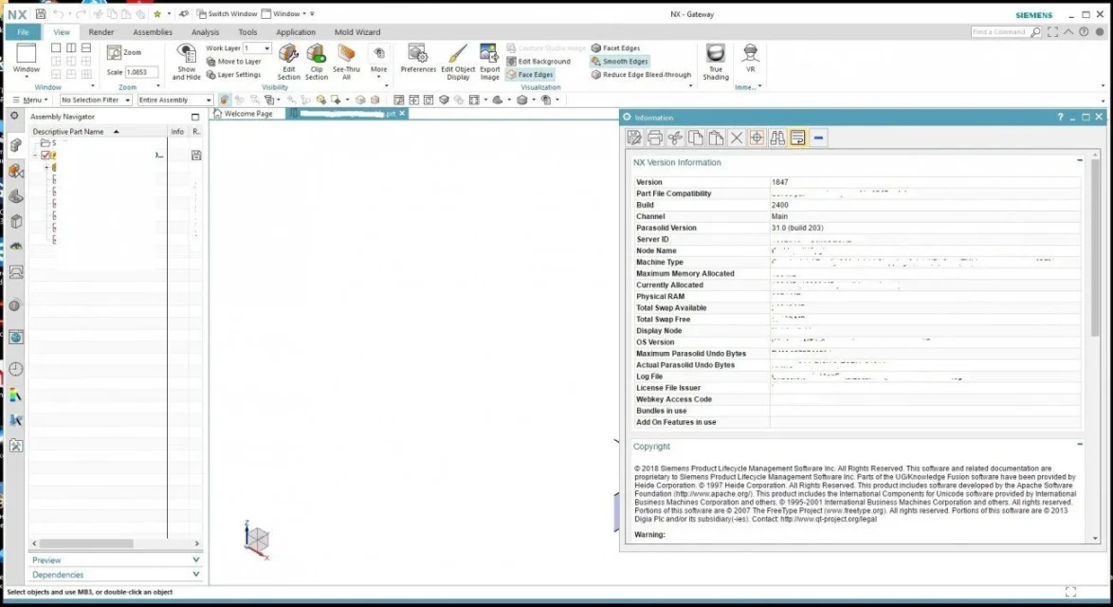Switch to the Analysis tab
This screenshot has height=607, width=1113.
[x=205, y=32]
